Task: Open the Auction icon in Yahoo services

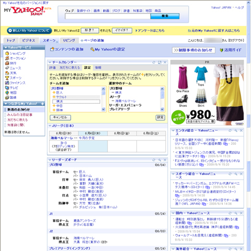Action: 7,58
